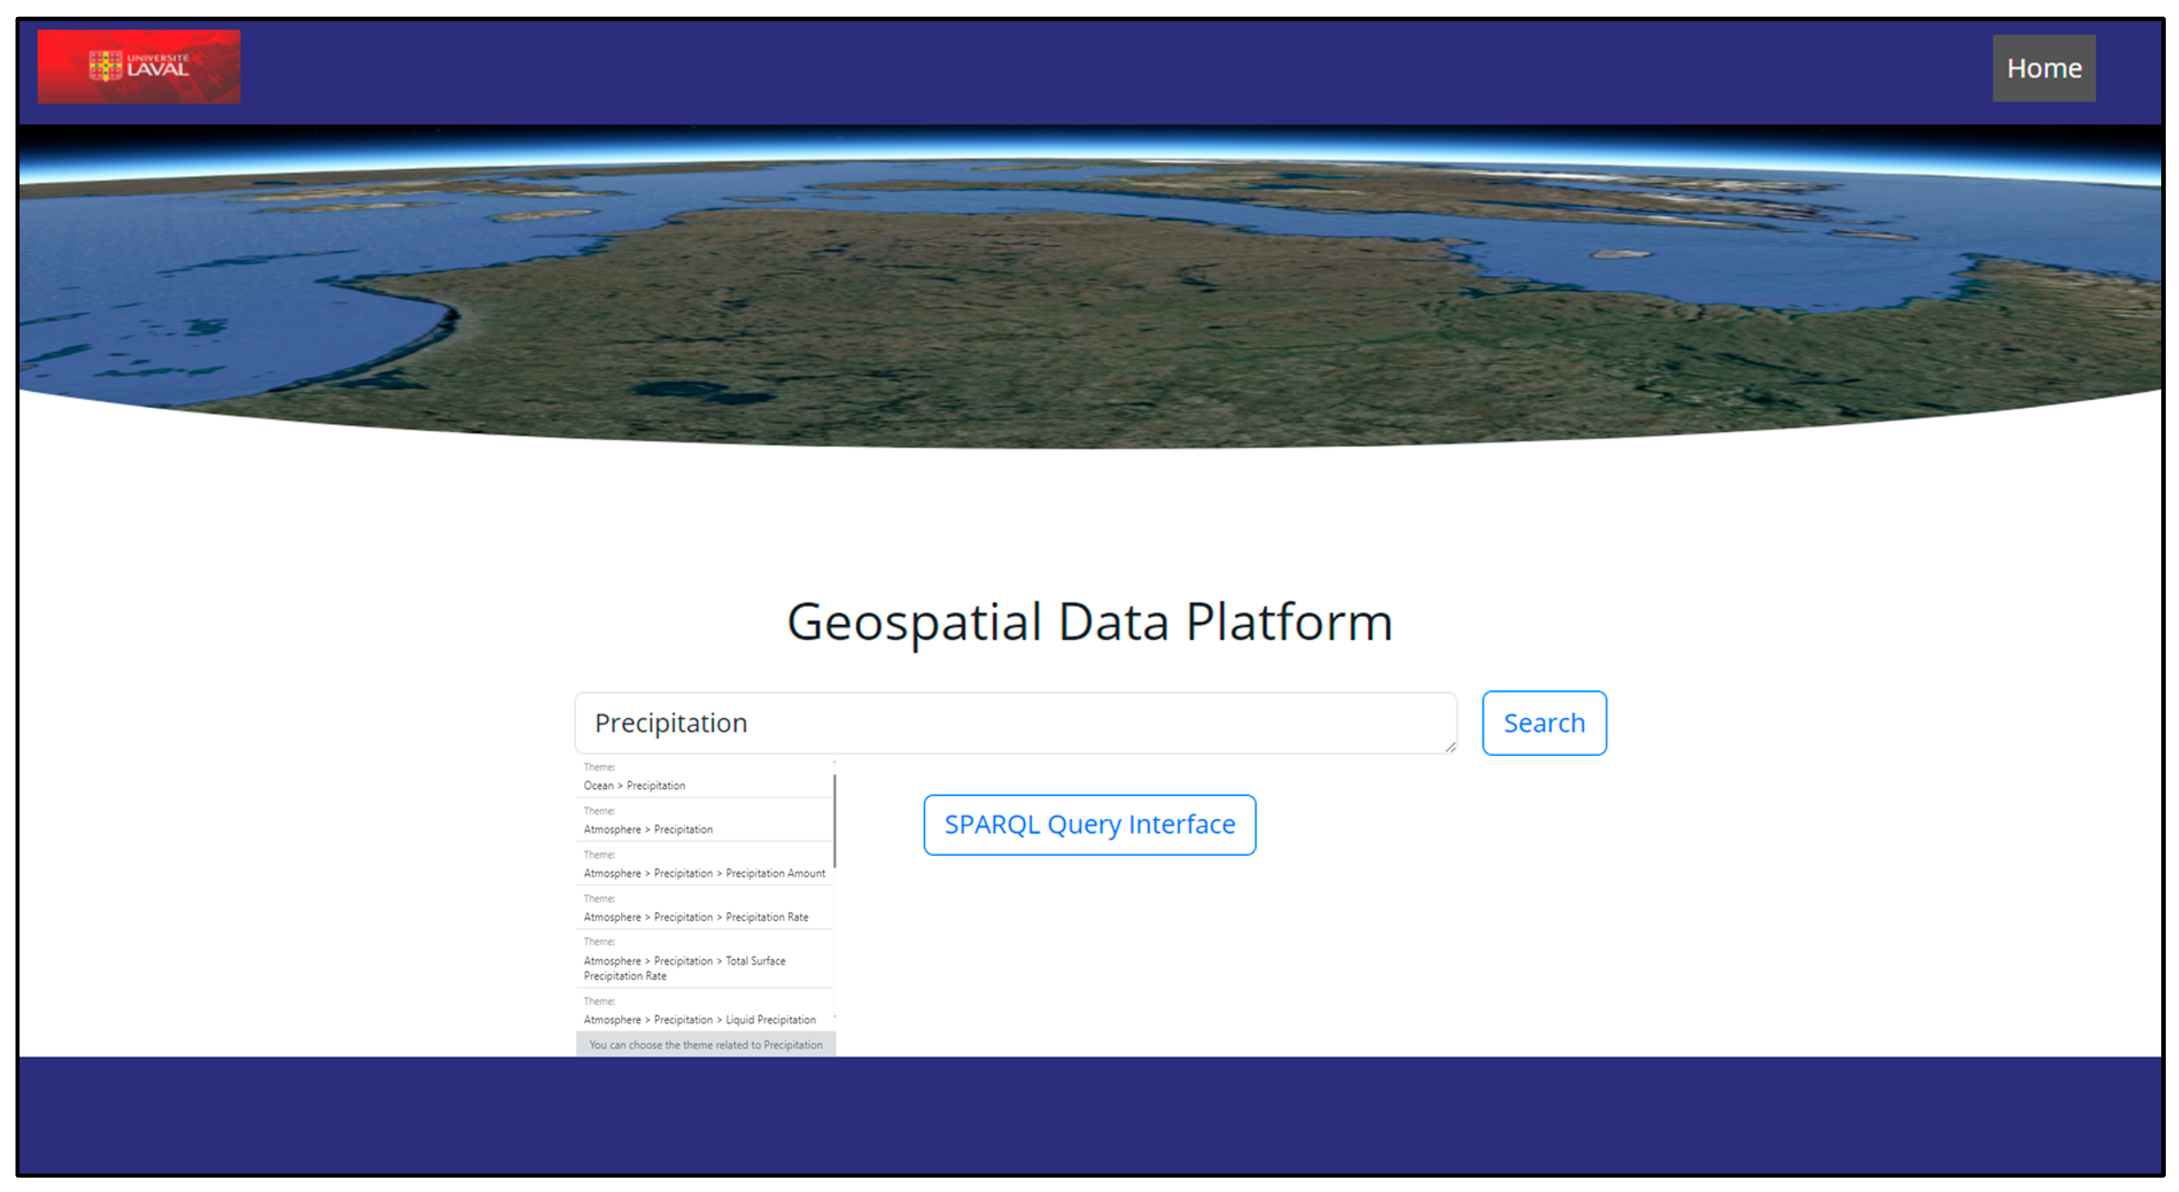Go to the Home page
Viewport: 2179px width, 1192px height.
tap(2043, 68)
